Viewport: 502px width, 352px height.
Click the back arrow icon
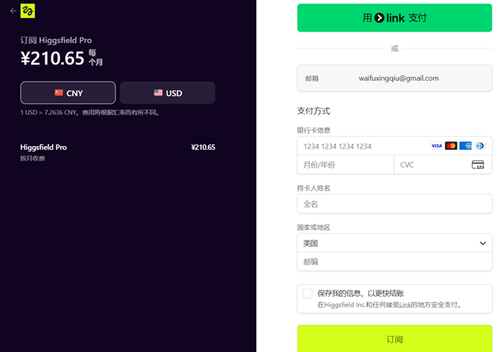[x=12, y=11]
